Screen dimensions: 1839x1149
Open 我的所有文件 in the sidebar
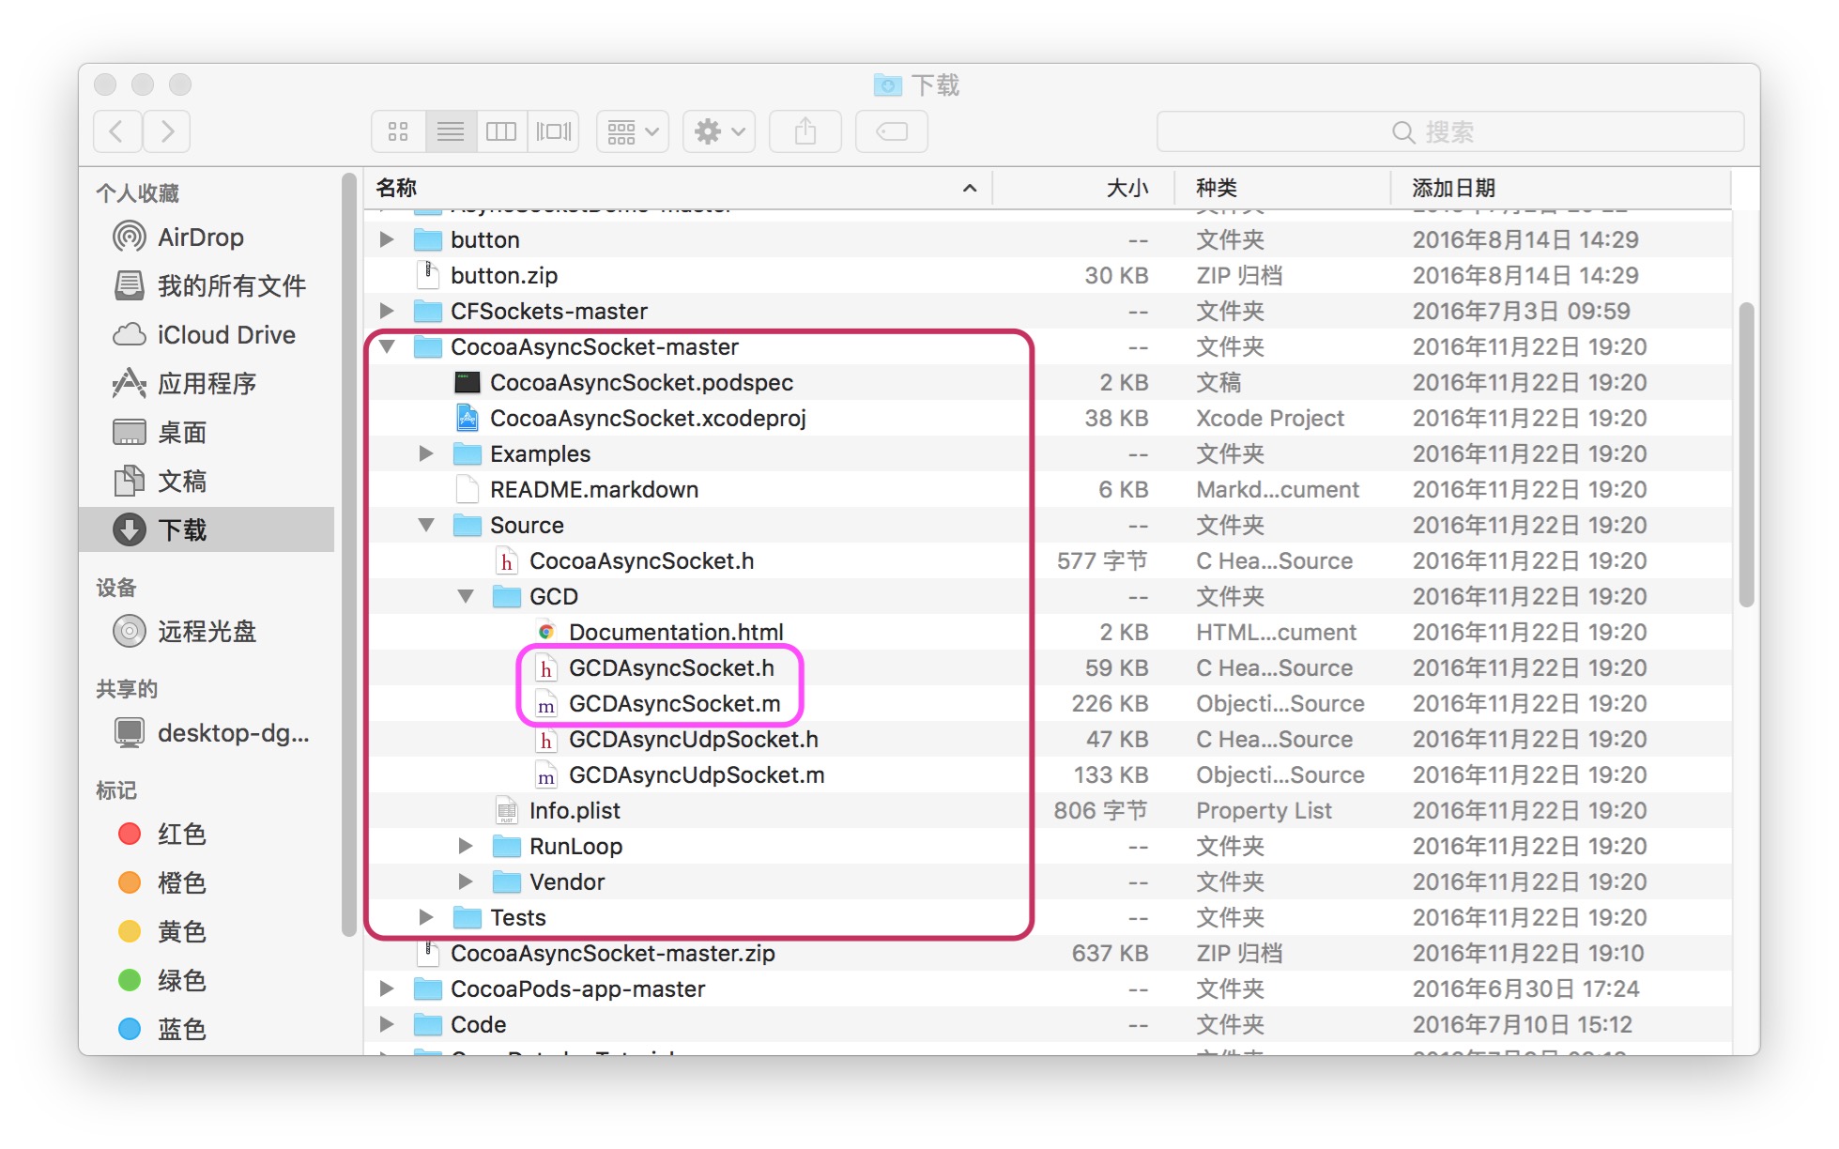[x=208, y=285]
